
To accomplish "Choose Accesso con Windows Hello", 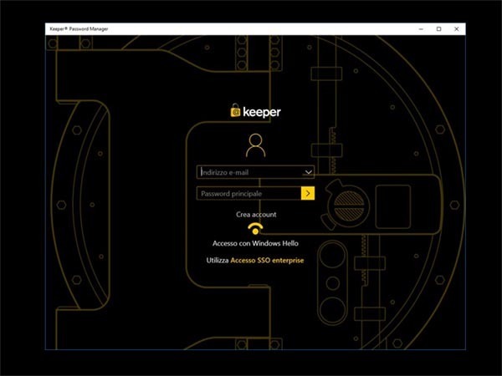I will click(255, 244).
